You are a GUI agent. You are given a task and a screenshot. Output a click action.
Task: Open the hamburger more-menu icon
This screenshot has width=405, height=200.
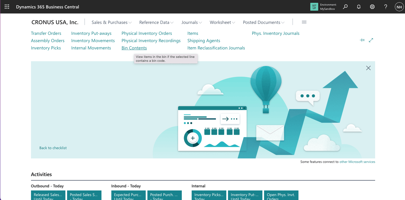point(304,22)
